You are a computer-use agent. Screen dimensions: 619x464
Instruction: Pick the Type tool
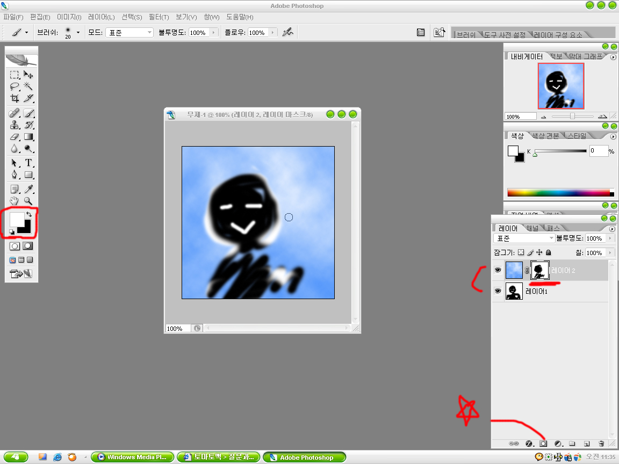[x=28, y=163]
